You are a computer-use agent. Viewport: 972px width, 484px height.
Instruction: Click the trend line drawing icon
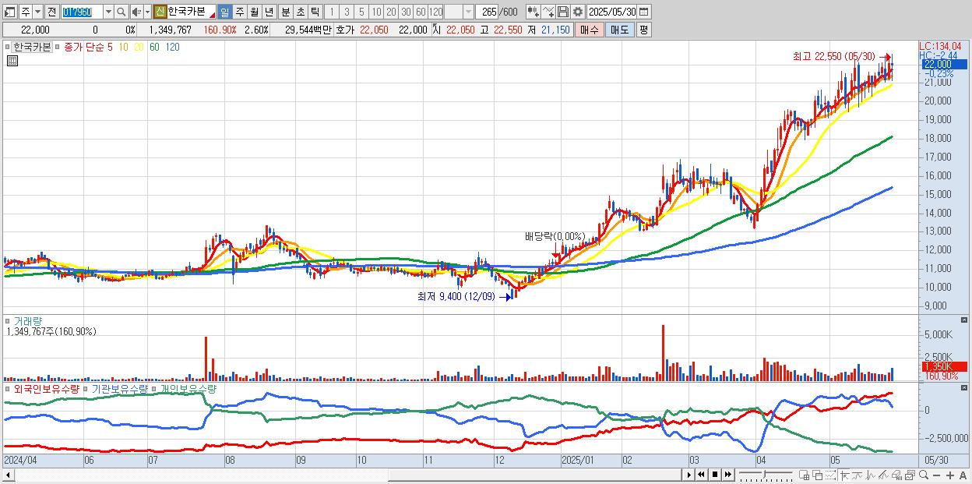(x=858, y=475)
